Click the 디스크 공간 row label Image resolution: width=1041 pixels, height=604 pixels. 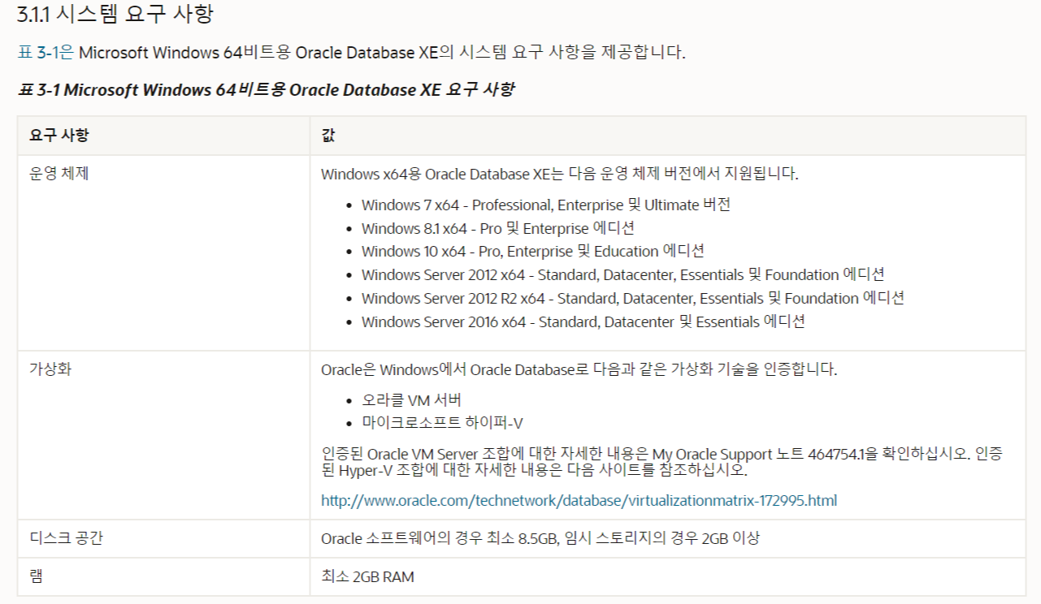tap(66, 537)
